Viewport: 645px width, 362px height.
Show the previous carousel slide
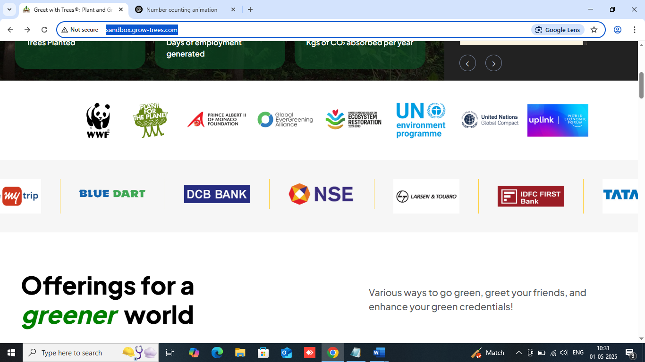point(467,63)
